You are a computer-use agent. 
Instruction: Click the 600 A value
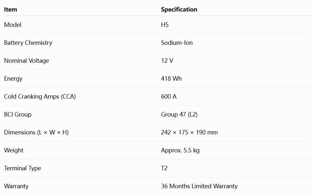[x=169, y=96]
